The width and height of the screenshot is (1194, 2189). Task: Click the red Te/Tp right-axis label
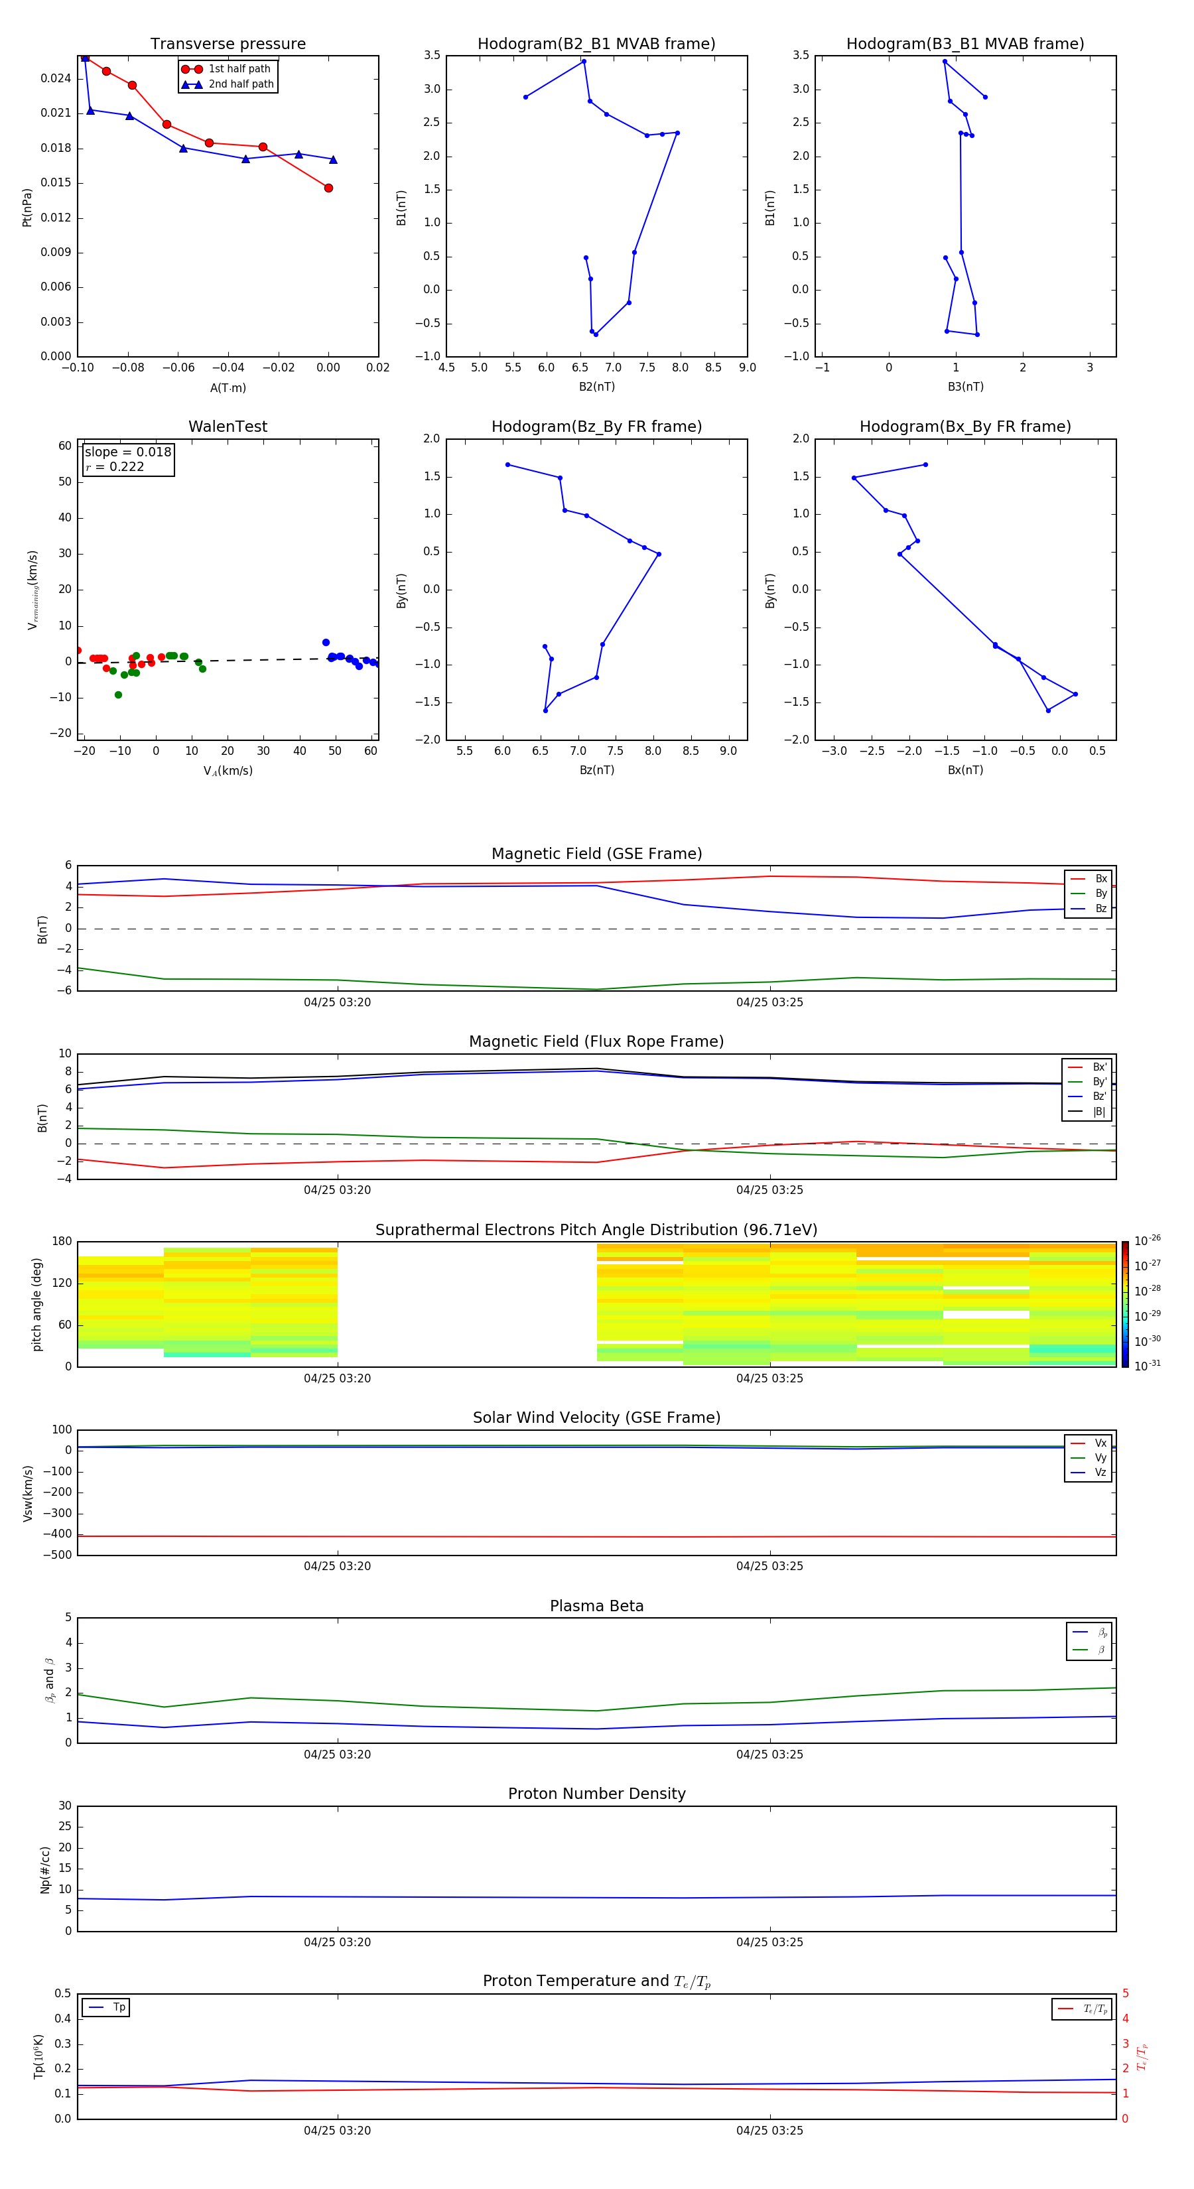(1143, 2056)
